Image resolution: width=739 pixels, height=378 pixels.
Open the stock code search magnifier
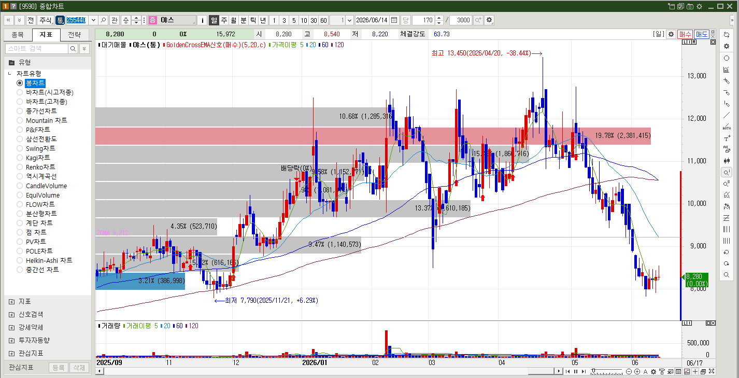(x=103, y=20)
